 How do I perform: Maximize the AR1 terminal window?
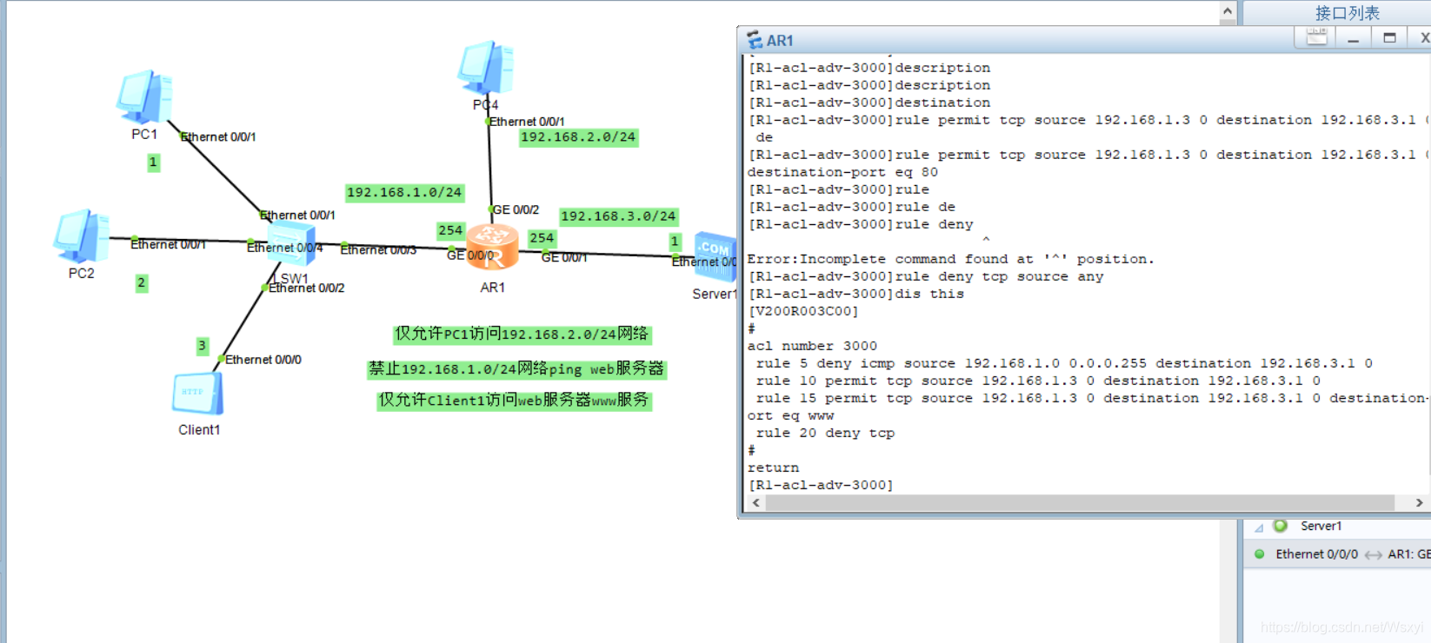pos(1389,37)
